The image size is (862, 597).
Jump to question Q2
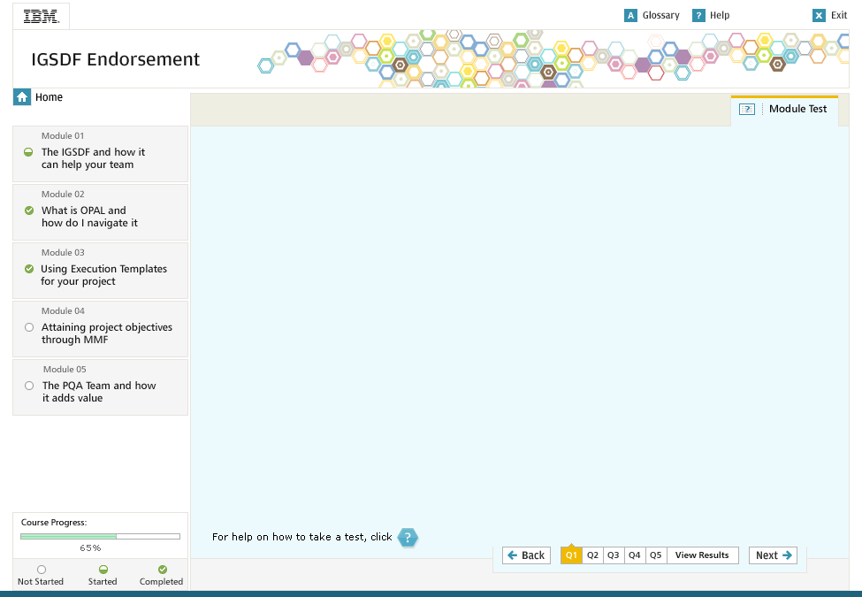coord(592,555)
